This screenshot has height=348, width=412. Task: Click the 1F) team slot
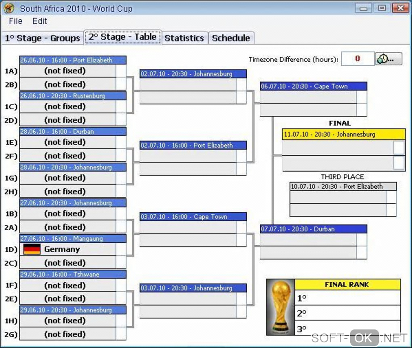68,285
